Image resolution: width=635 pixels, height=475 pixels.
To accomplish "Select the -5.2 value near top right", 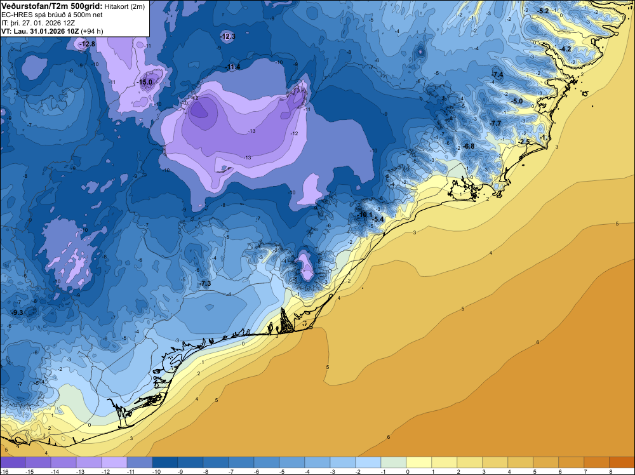I will click(x=543, y=11).
